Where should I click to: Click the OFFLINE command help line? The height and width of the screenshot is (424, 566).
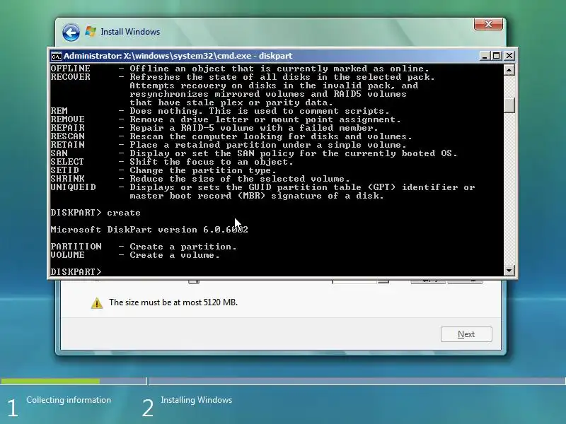(240, 69)
